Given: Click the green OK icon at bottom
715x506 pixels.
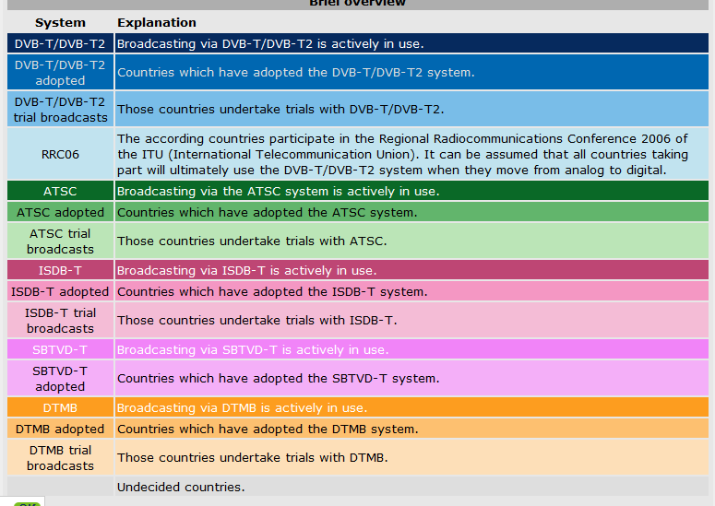Looking at the screenshot, I should click(26, 502).
